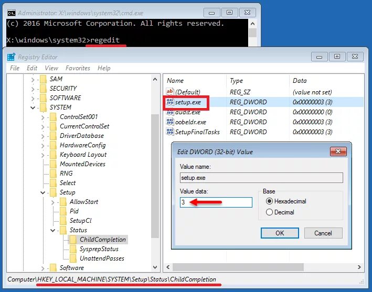Viewport: 372px width, 292px height.
Task: Select the Hexadecimal base option
Action: point(269,201)
